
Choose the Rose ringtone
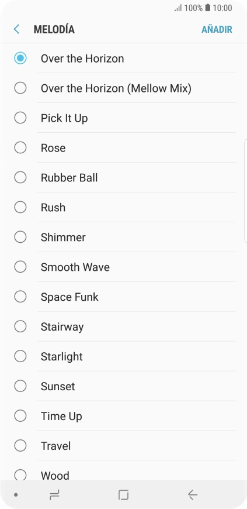tap(124, 147)
